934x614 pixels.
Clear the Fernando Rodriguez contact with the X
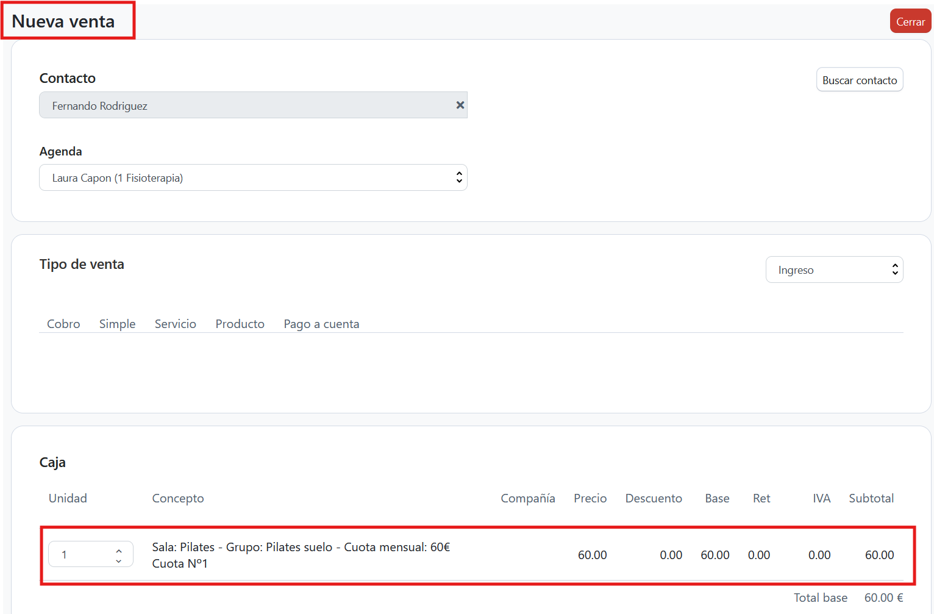click(x=460, y=105)
